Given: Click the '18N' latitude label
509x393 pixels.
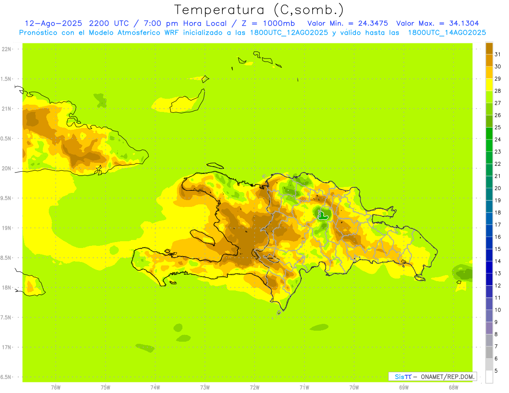Looking at the screenshot, I should (7, 288).
